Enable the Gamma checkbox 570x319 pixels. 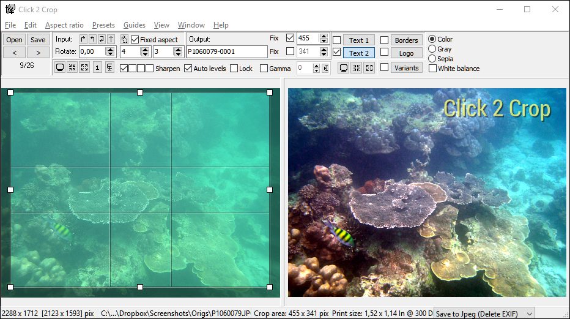point(264,69)
